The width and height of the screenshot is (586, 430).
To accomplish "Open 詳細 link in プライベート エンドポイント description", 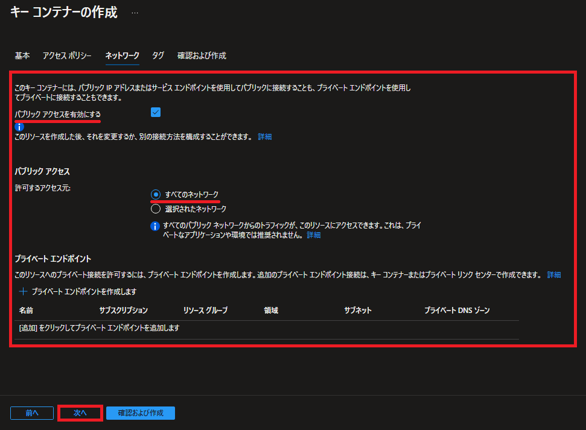I will coord(554,275).
